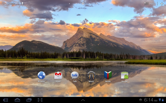Open the Google search box
This screenshot has height=103, width=166.
pyautogui.click(x=9, y=4)
